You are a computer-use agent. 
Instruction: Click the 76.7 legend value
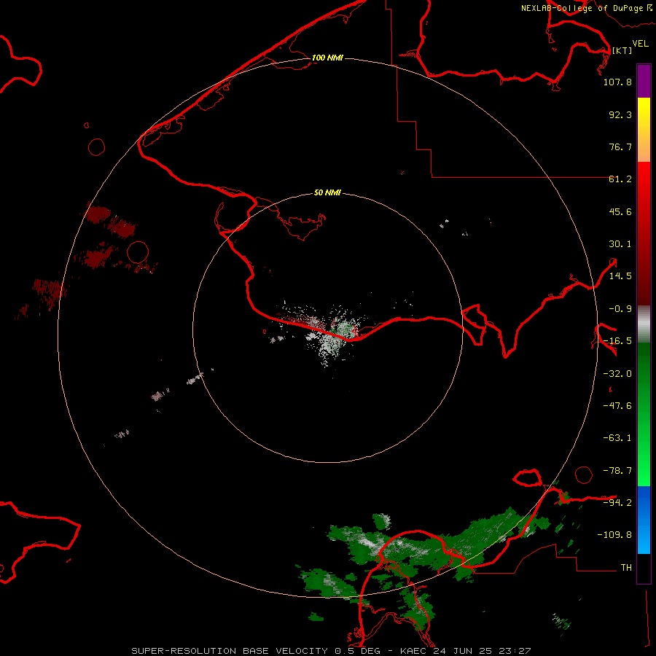point(620,147)
